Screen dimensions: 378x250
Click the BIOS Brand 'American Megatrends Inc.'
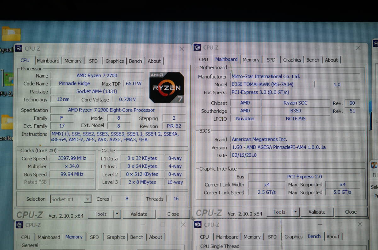pyautogui.click(x=295, y=139)
